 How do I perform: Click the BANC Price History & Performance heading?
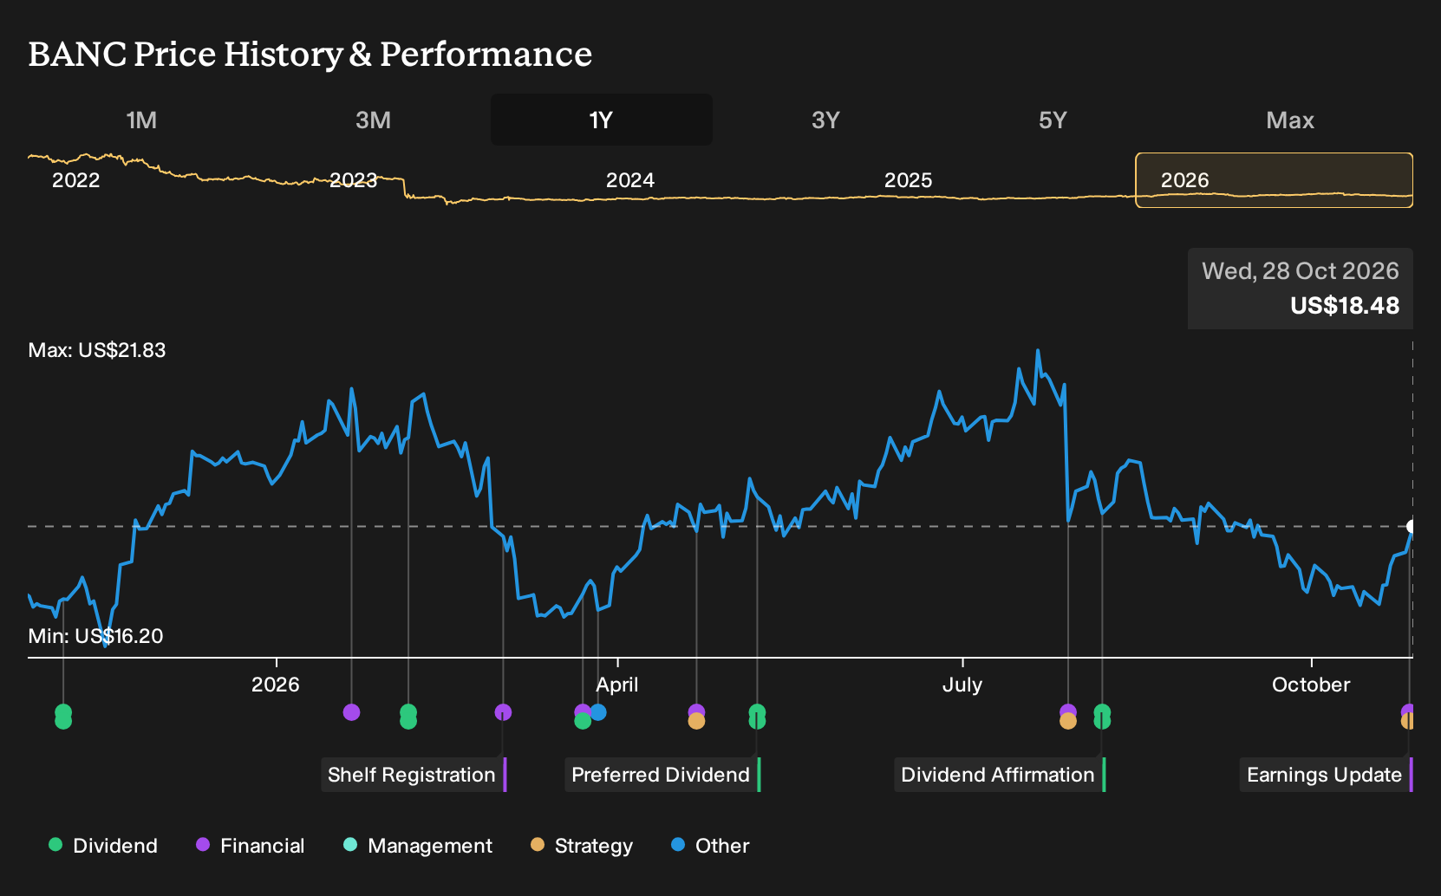point(310,54)
